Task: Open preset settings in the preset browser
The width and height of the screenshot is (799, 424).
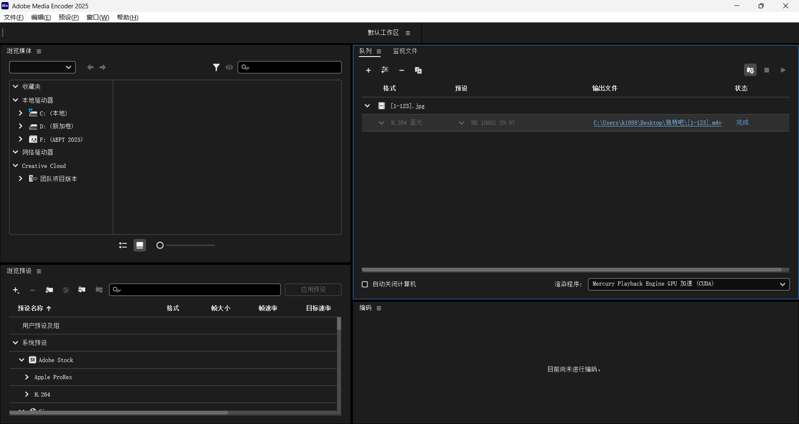Action: click(65, 290)
